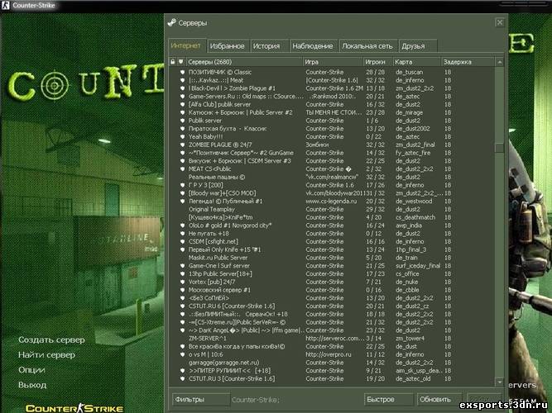
Task: Click Найти сервер in main menu
Action: [x=46, y=355]
